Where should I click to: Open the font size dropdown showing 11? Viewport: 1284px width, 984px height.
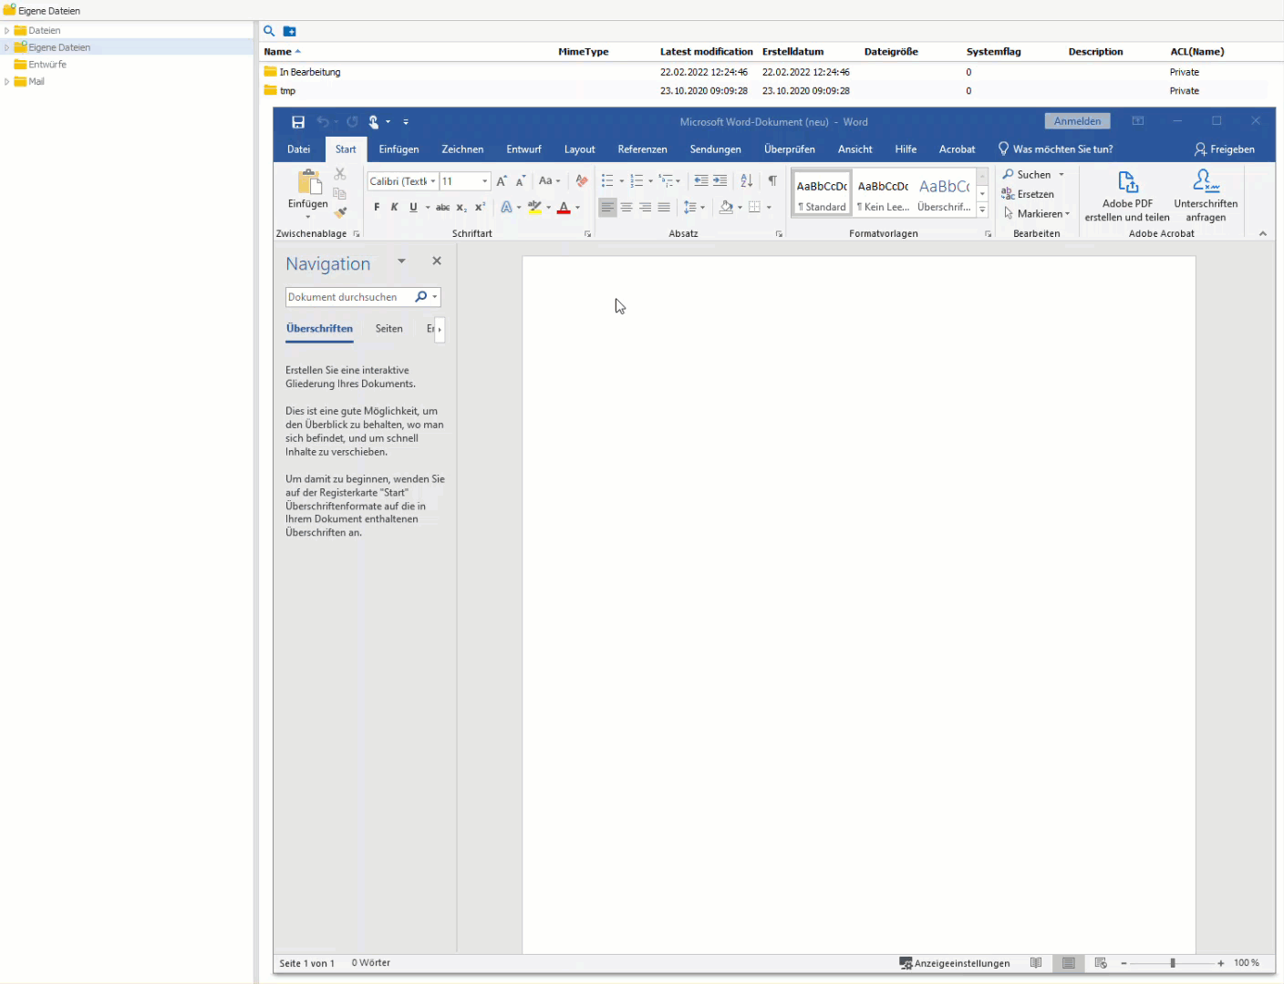485,181
